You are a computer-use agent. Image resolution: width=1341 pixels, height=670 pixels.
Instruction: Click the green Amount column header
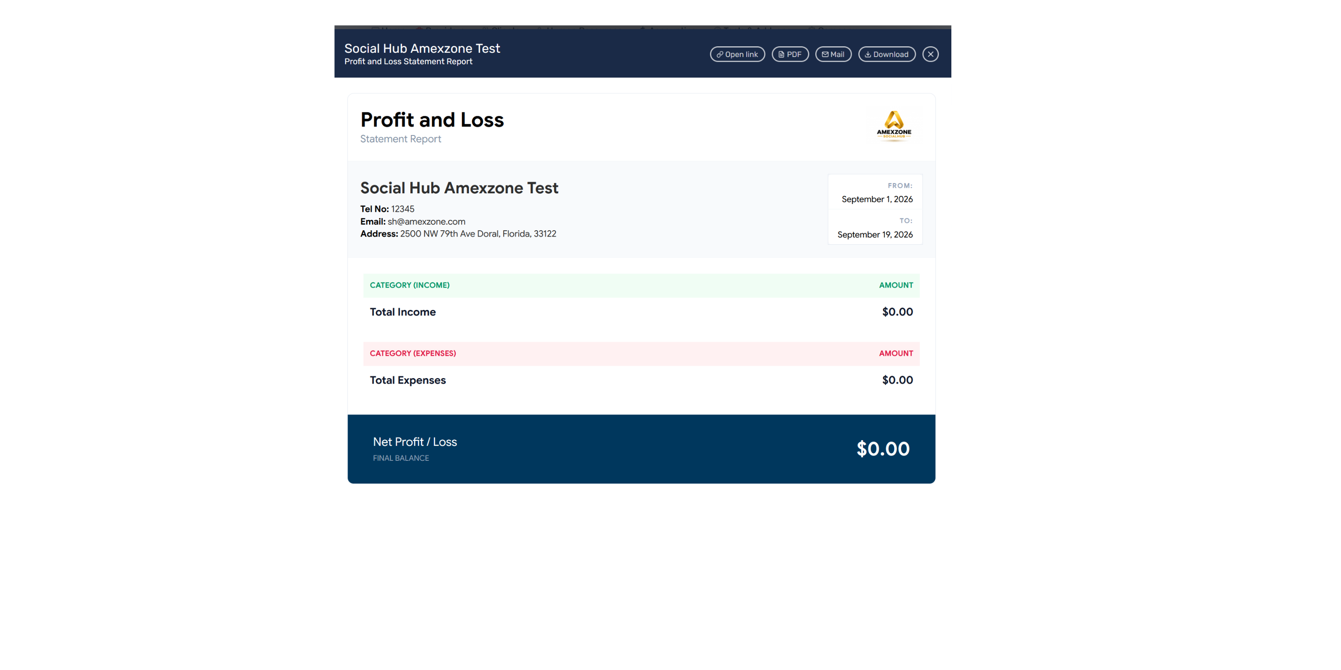click(896, 285)
